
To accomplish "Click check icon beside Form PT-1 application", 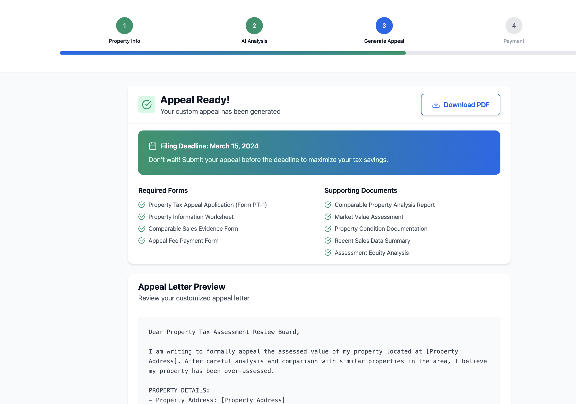I will point(142,205).
